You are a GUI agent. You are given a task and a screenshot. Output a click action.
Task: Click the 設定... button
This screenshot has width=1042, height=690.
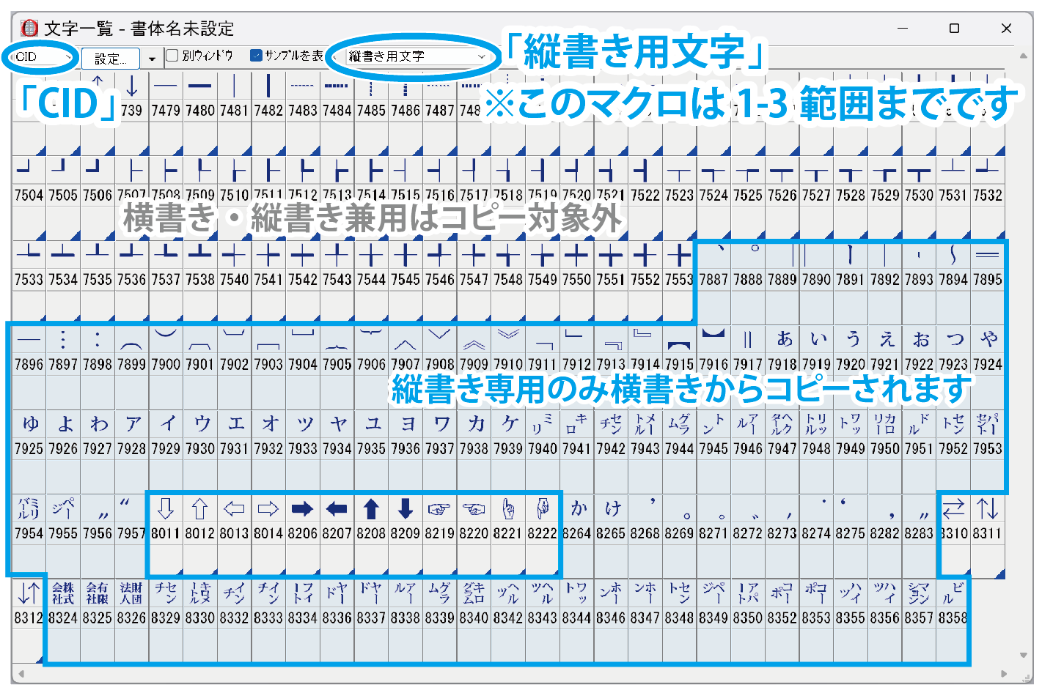click(x=110, y=59)
